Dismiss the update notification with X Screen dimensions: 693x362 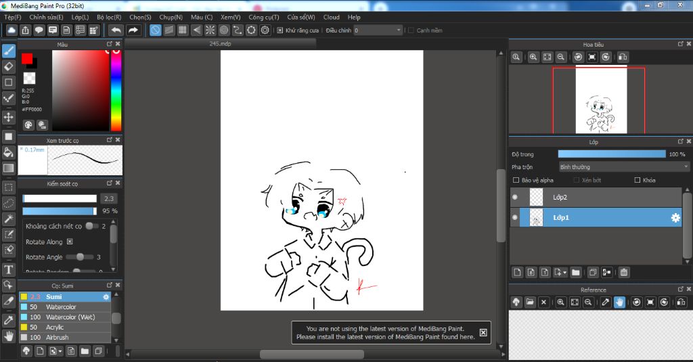[x=483, y=332]
